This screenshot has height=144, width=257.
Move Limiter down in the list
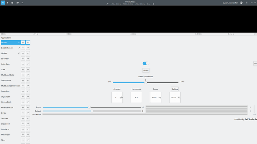[28, 53]
